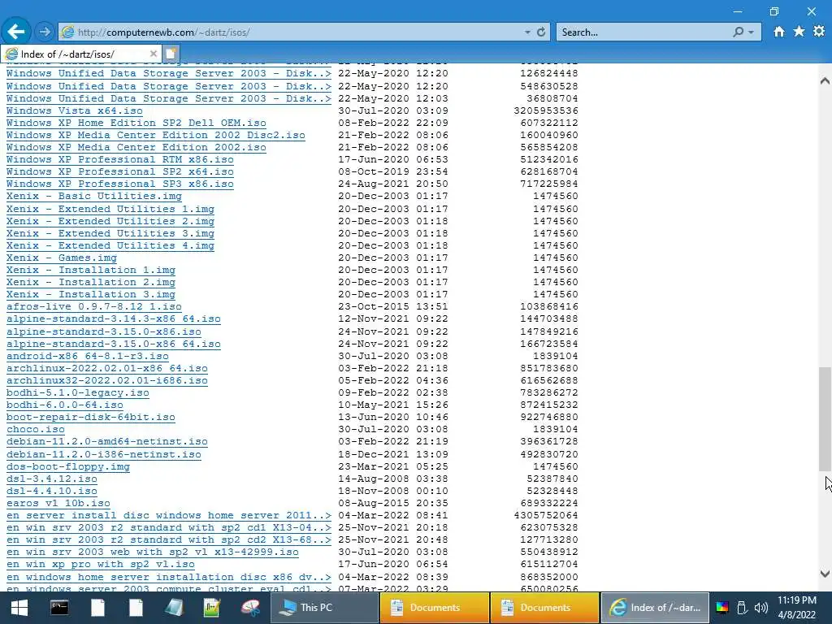This screenshot has width=832, height=624.
Task: Open Windows XP Professional SP3 x86.iso link
Action: pyautogui.click(x=120, y=184)
